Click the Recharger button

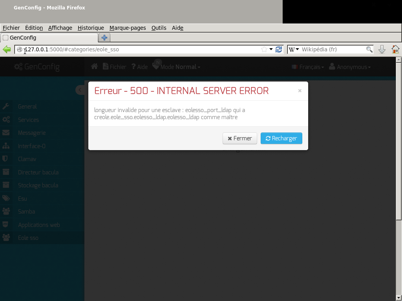[281, 138]
